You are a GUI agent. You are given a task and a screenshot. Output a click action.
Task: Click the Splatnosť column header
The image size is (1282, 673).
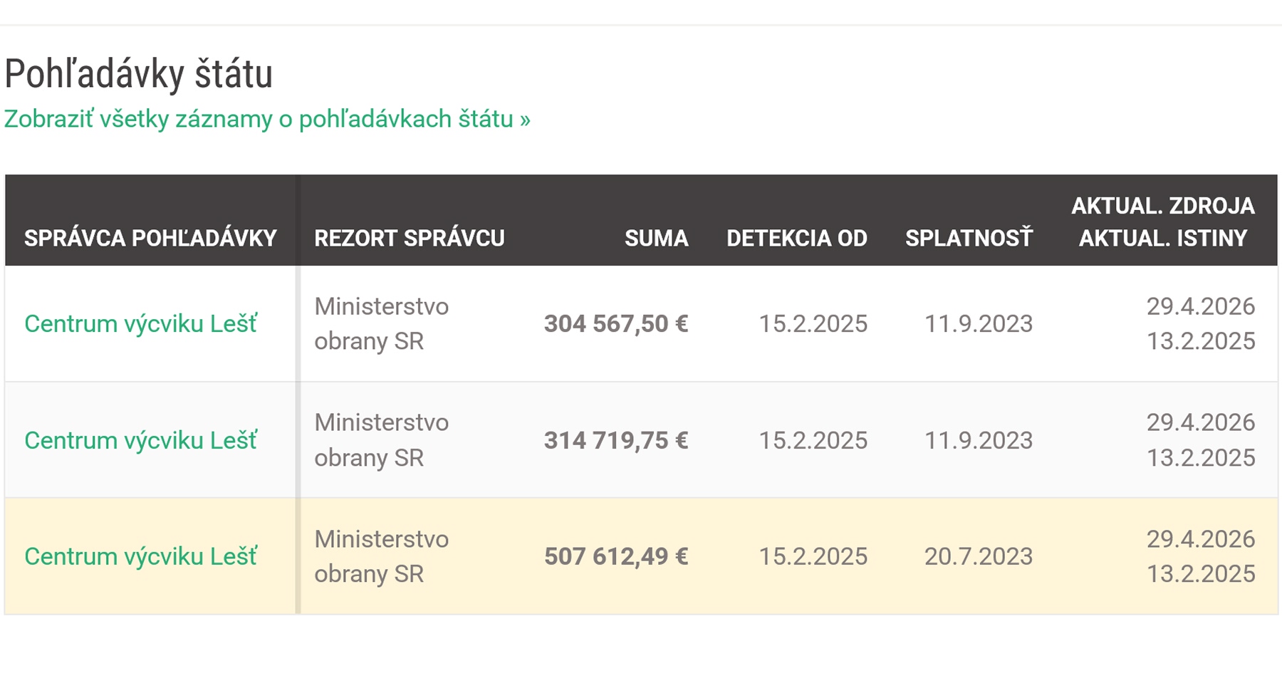pyautogui.click(x=969, y=238)
